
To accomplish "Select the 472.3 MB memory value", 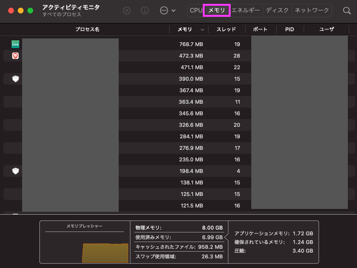I will click(x=191, y=56).
